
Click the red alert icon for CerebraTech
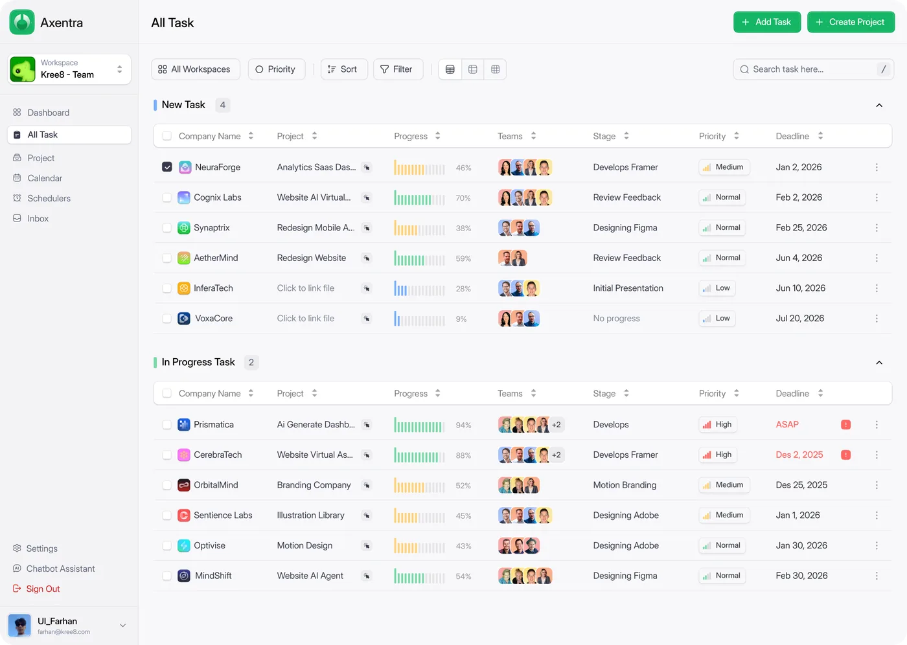tap(845, 455)
